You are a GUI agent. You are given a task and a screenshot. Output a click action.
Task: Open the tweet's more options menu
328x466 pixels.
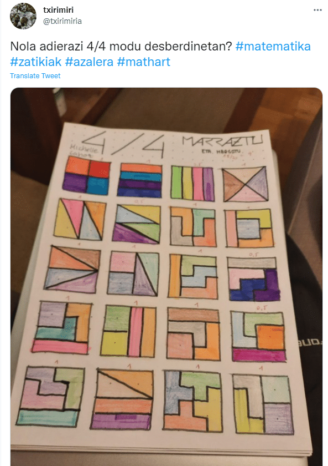point(317,10)
